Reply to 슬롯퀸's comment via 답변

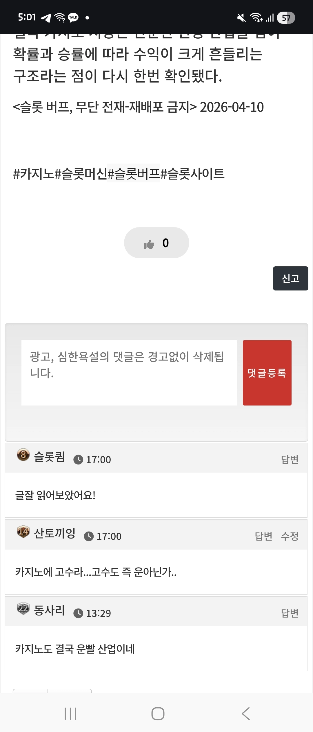point(290,460)
